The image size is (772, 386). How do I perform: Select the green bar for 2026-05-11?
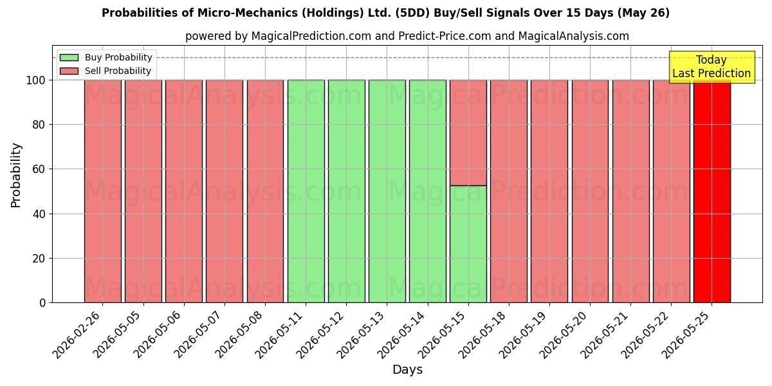[306, 191]
